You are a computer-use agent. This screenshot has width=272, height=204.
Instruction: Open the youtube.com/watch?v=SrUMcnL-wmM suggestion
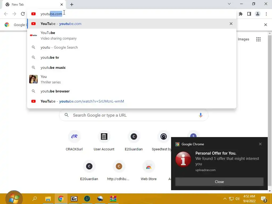pos(132,101)
